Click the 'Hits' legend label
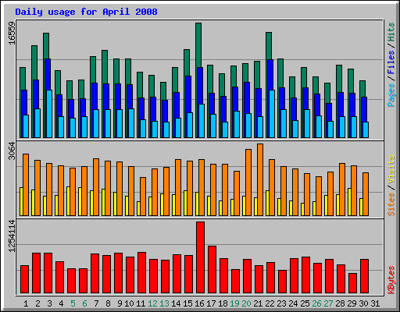The width and height of the screenshot is (400, 312). coord(391,32)
